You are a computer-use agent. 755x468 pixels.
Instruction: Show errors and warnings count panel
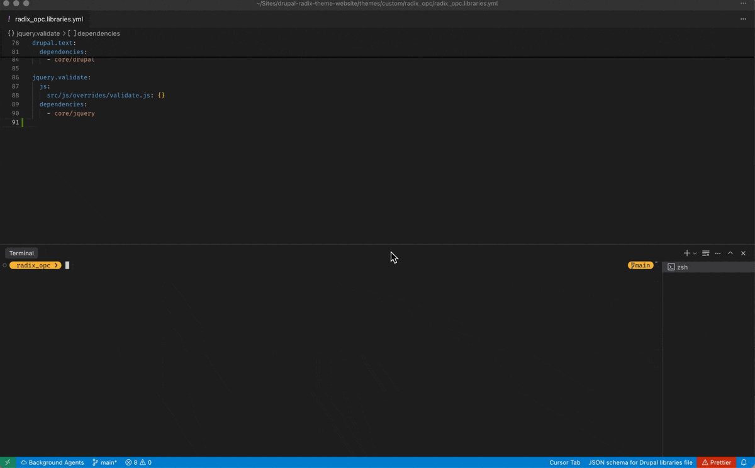(x=138, y=462)
